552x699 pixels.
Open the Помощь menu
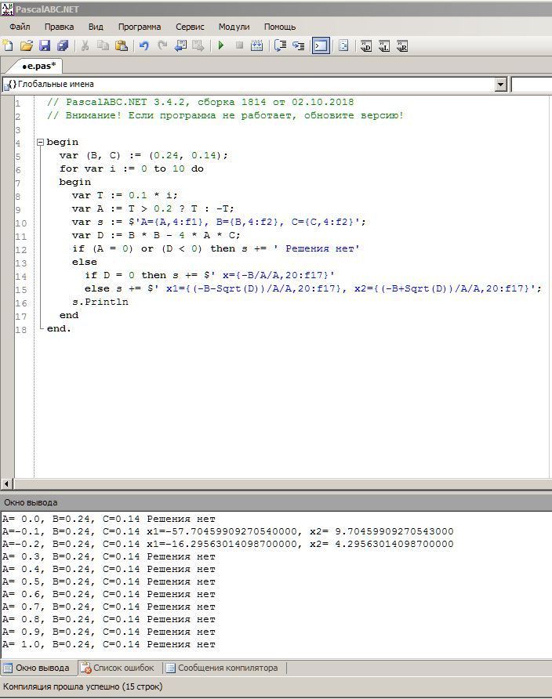coord(280,27)
